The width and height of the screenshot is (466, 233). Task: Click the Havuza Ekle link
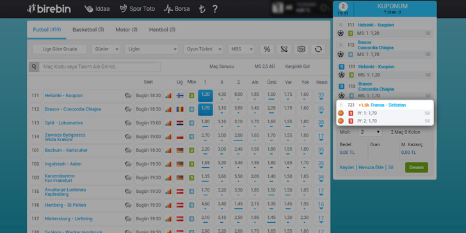coord(371,167)
